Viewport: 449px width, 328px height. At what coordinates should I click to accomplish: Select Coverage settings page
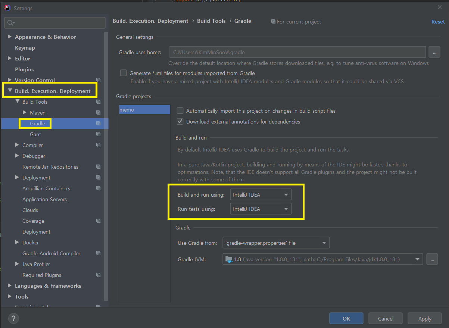33,221
